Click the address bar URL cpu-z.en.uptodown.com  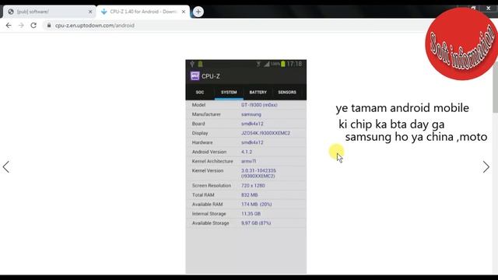(95, 26)
